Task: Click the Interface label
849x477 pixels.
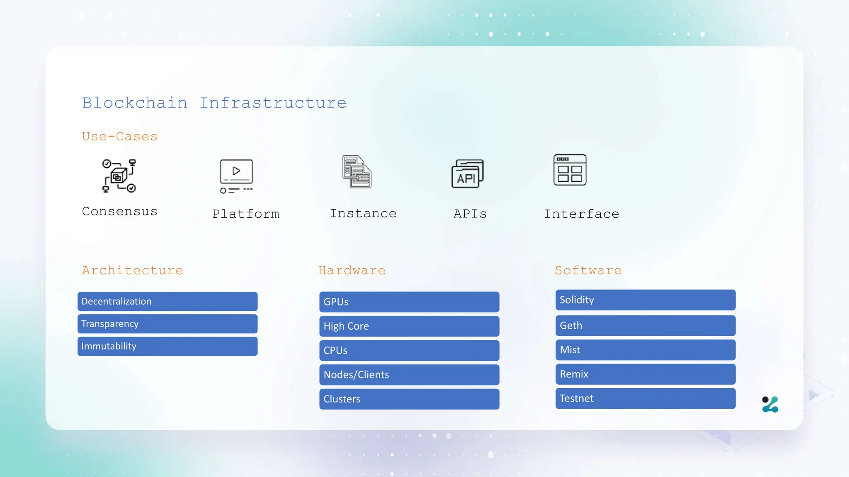Action: (x=582, y=214)
